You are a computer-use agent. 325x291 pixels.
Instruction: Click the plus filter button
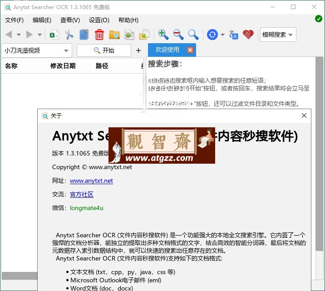click(x=138, y=50)
